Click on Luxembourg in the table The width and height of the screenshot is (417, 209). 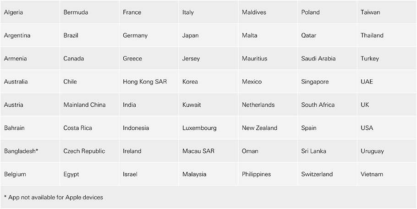pos(199,128)
